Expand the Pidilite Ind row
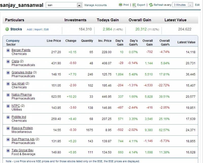 [8, 117]
